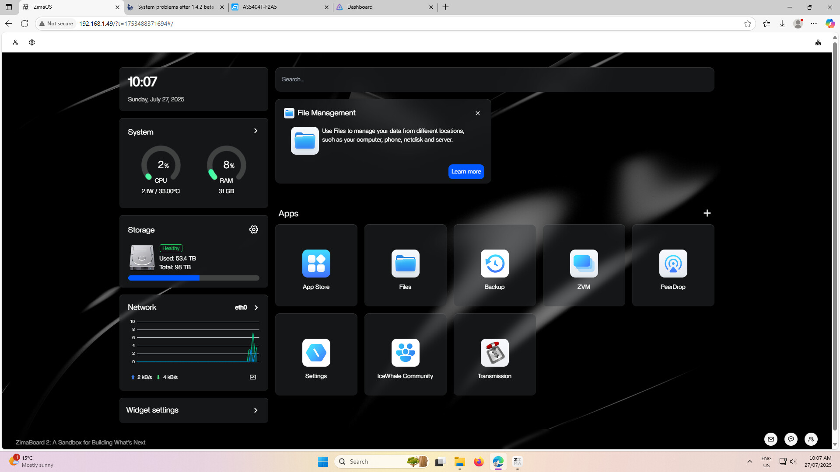Launch the Backup app
Screen dimensions: 840x472
(x=494, y=265)
